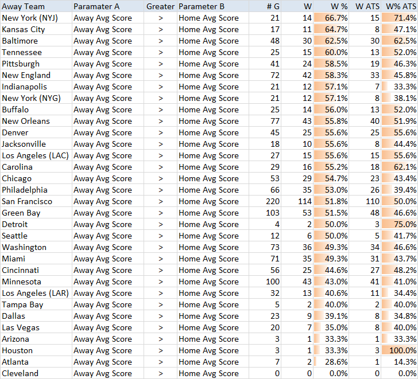Select the 220 games cell for San Francisco
This screenshot has height=379, width=418.
click(265, 201)
